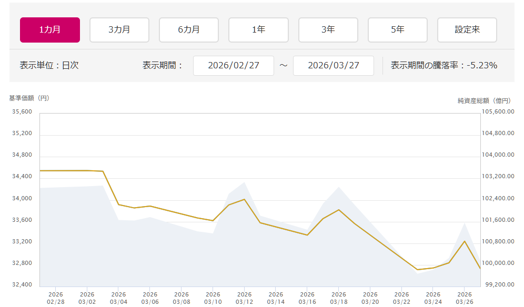This screenshot has height=307, width=524.
Task: Click the gold line peak at 03/26
Action: pyautogui.click(x=464, y=241)
